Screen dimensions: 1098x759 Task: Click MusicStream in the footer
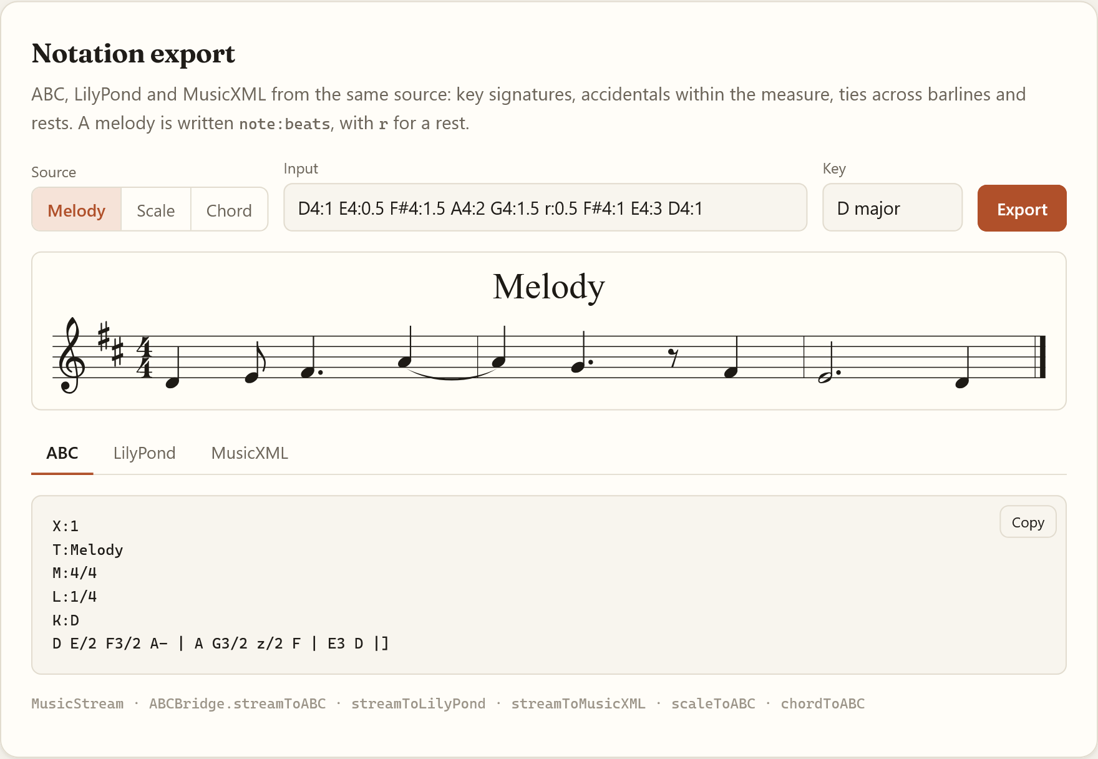pyautogui.click(x=77, y=703)
